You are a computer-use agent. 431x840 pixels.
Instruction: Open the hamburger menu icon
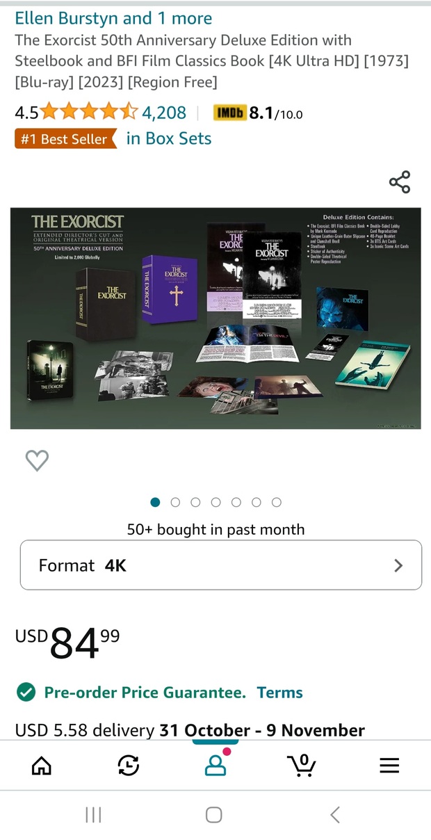click(x=389, y=766)
